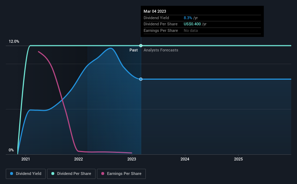This screenshot has height=184, width=297.
Task: Click the peak of the blue yield curve
Action: click(110, 48)
